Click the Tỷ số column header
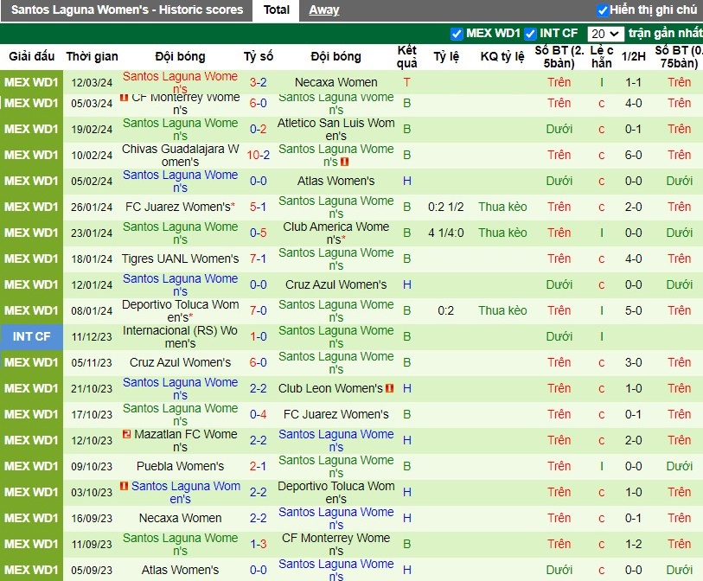 tap(259, 56)
